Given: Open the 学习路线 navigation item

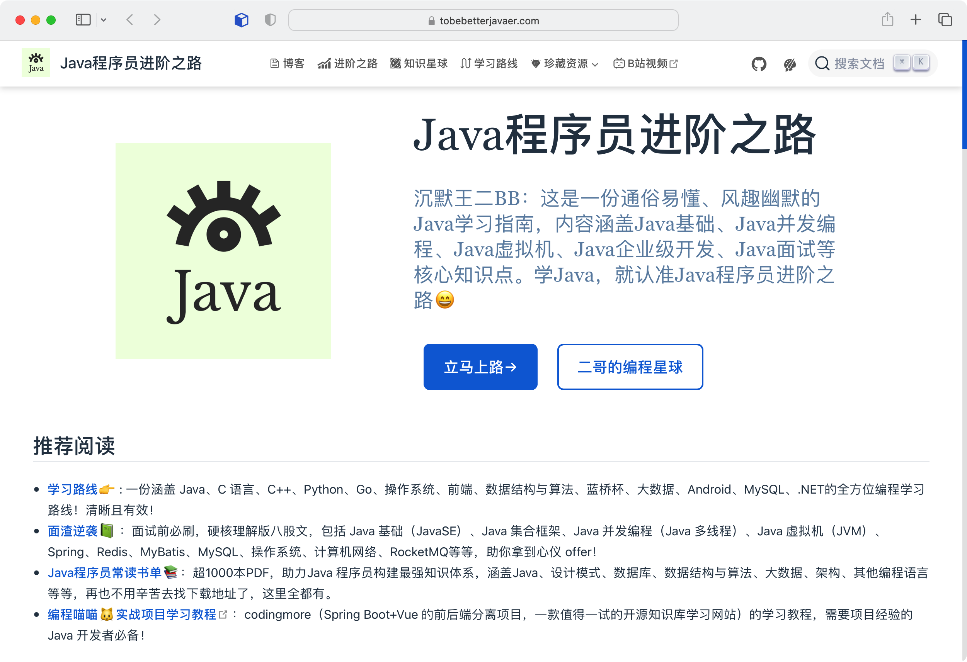Looking at the screenshot, I should coord(489,64).
